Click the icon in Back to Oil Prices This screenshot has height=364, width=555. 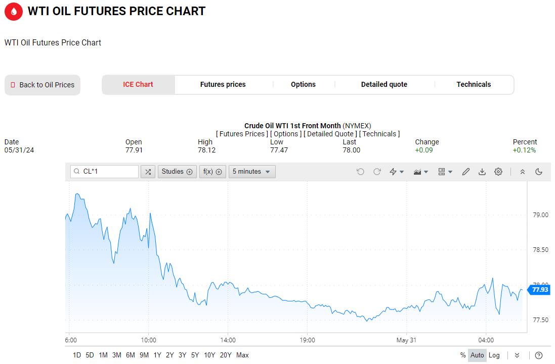[13, 85]
